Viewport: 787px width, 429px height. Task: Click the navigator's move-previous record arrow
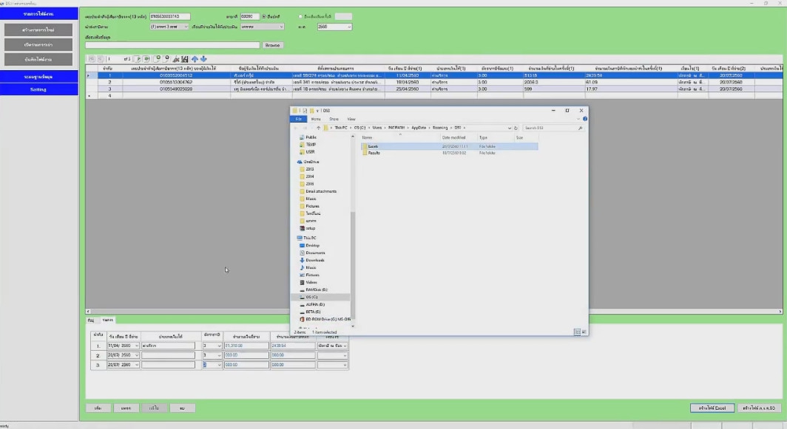[x=101, y=59]
